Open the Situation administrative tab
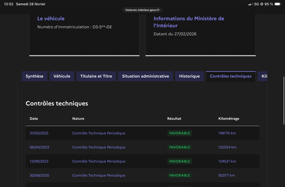Screen dimensions: 285x187 point(145,76)
